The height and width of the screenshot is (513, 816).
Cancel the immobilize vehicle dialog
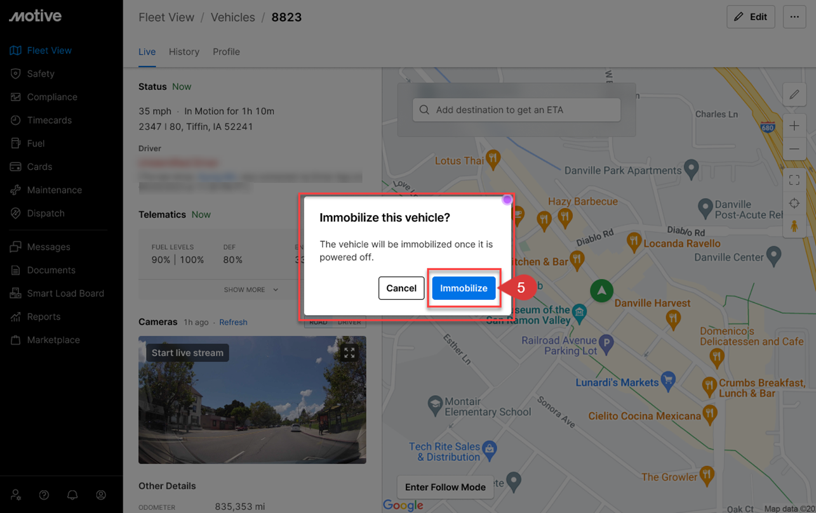(401, 288)
